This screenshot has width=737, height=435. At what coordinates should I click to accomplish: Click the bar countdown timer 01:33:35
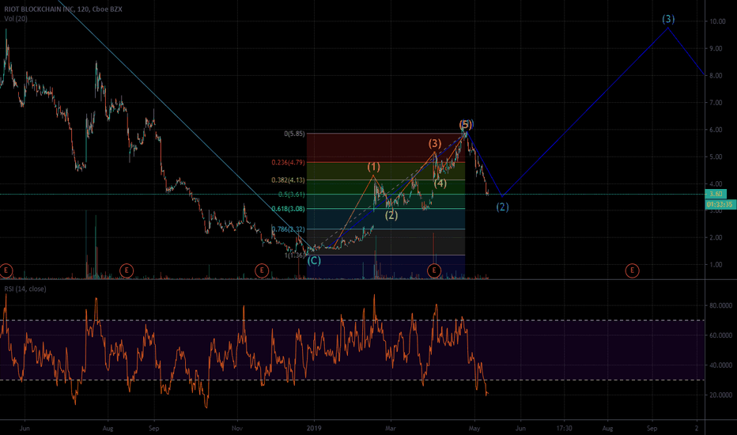pos(720,204)
